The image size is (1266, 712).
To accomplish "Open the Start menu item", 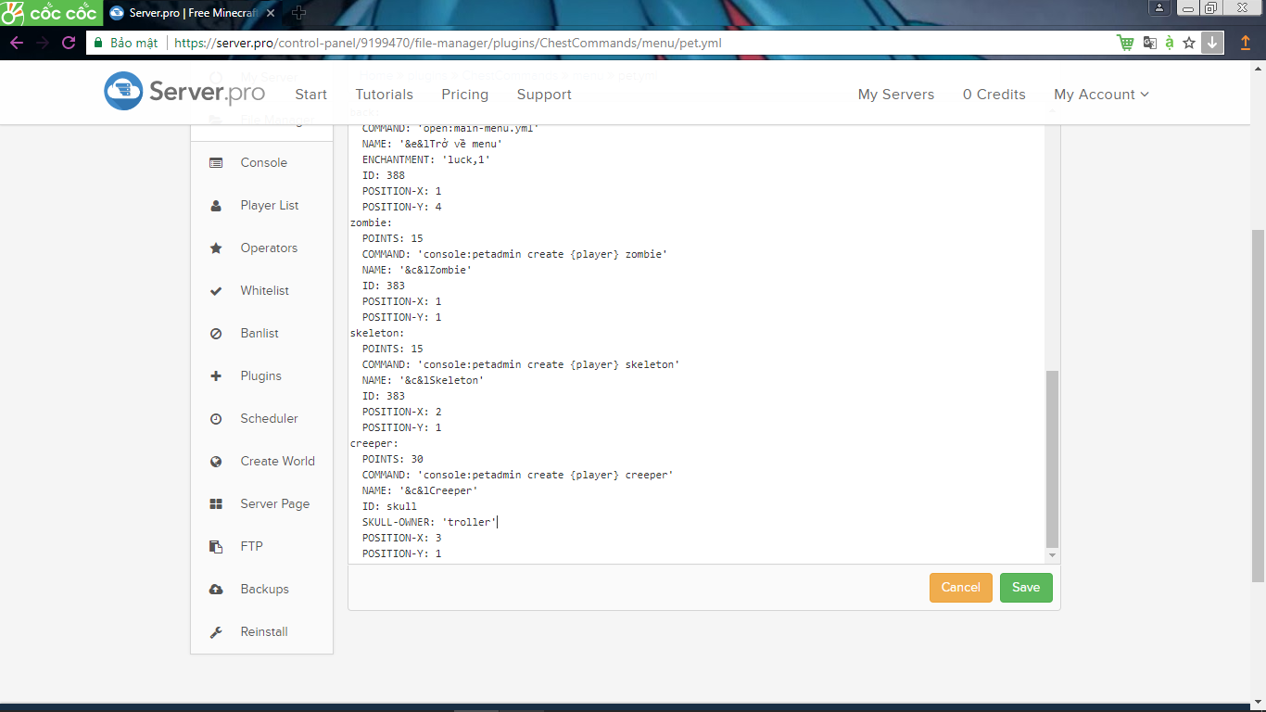I will pyautogui.click(x=310, y=95).
